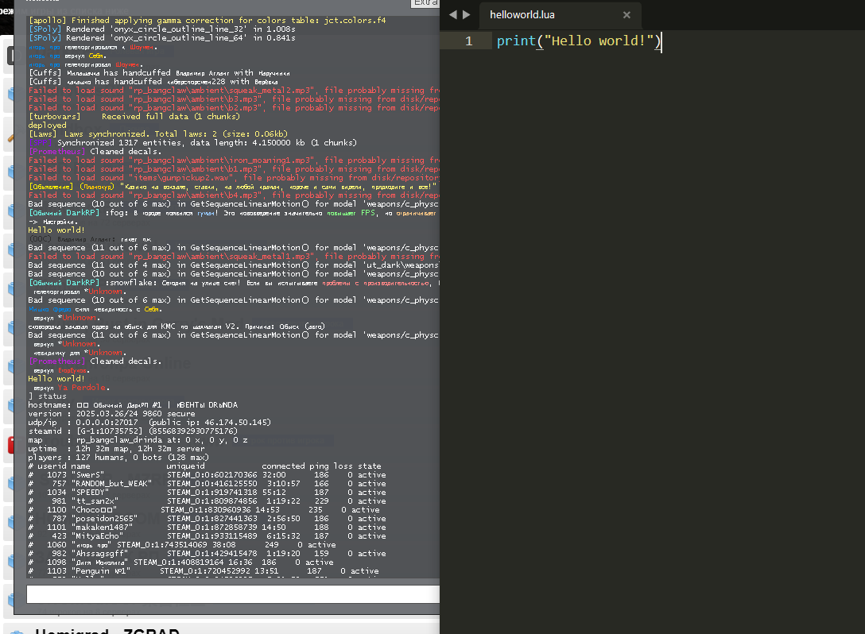The height and width of the screenshot is (634, 865).
Task: Click the [Laws] synchronized log line
Action: point(157,133)
